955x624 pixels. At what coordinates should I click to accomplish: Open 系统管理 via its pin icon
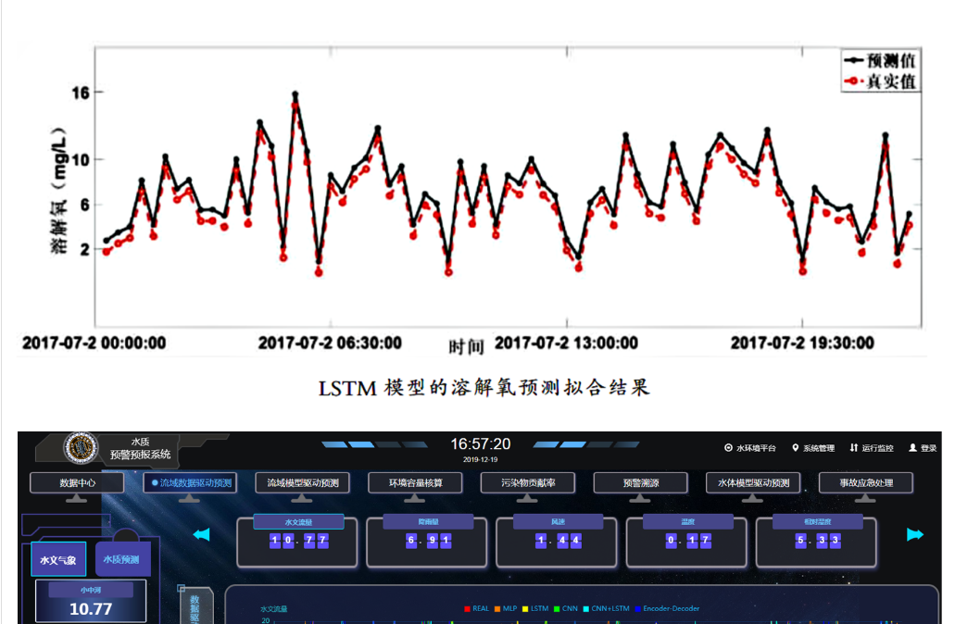[x=795, y=448]
